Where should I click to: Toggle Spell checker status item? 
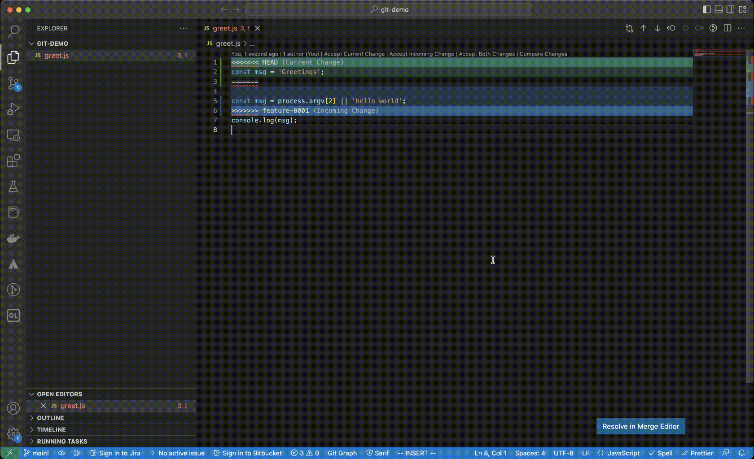point(661,453)
